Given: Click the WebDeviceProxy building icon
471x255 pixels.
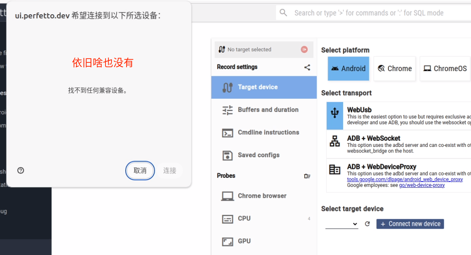Looking at the screenshot, I should (335, 170).
